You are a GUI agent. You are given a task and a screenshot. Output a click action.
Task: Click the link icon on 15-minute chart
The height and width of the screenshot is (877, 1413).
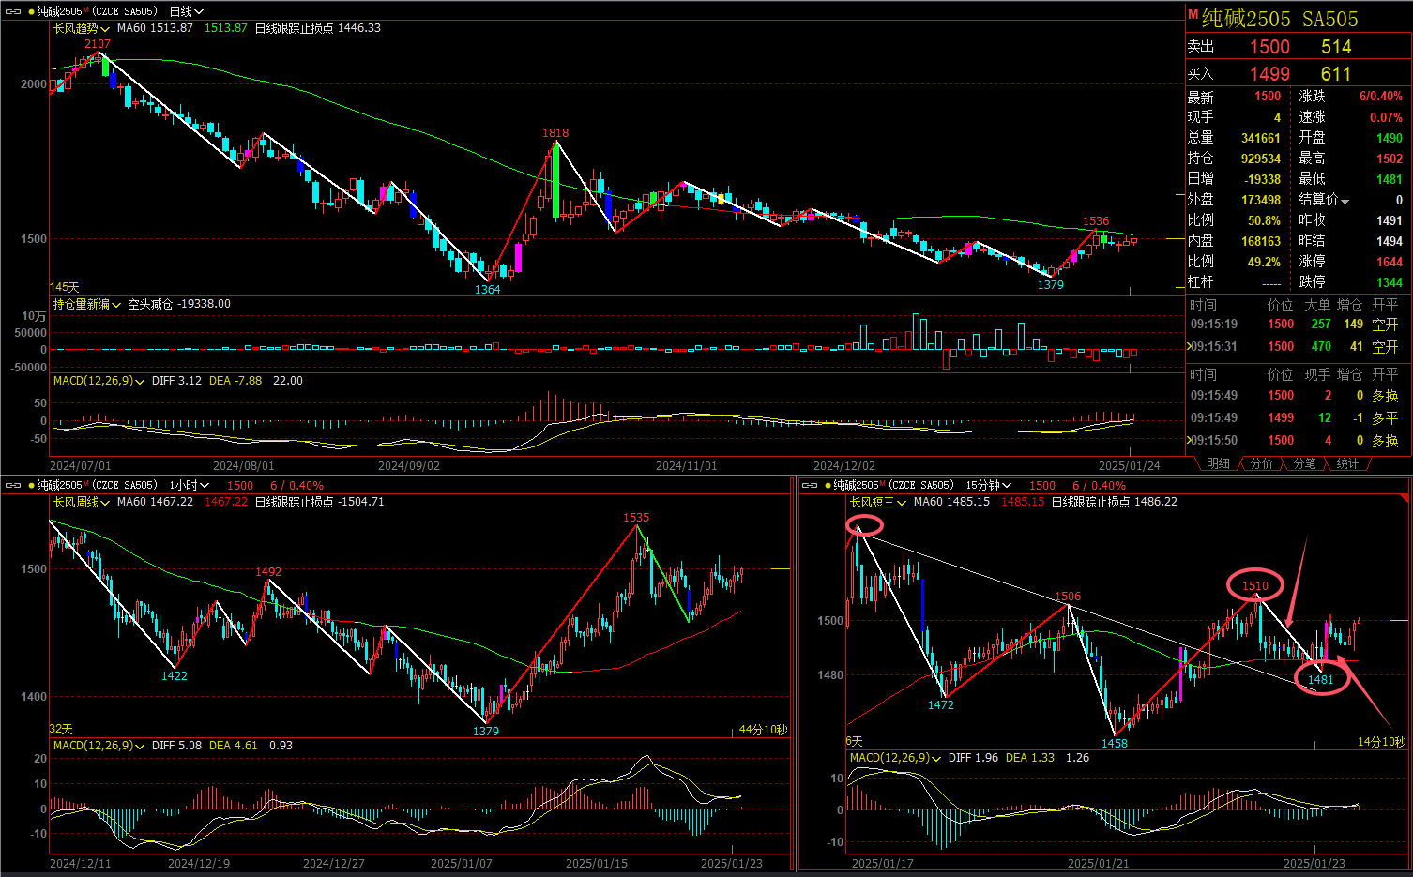pyautogui.click(x=810, y=485)
